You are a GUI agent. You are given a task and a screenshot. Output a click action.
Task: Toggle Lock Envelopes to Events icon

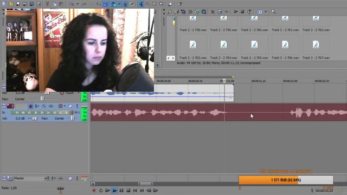coord(125,4)
